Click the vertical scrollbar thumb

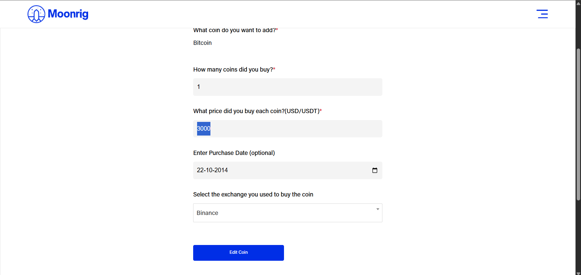tap(578, 124)
